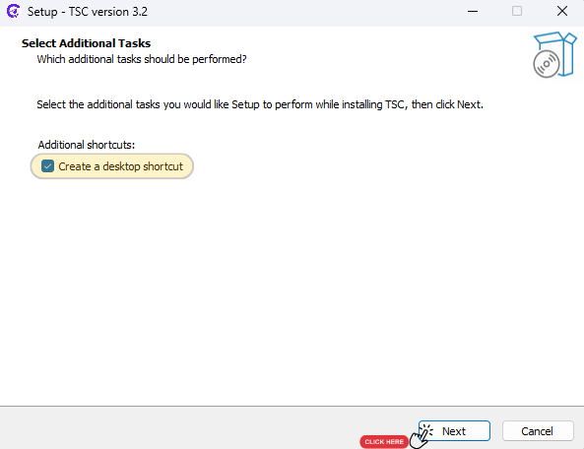Image resolution: width=584 pixels, height=449 pixels.
Task: Click 'Which additional tasks should be performed?' text
Action: (142, 59)
